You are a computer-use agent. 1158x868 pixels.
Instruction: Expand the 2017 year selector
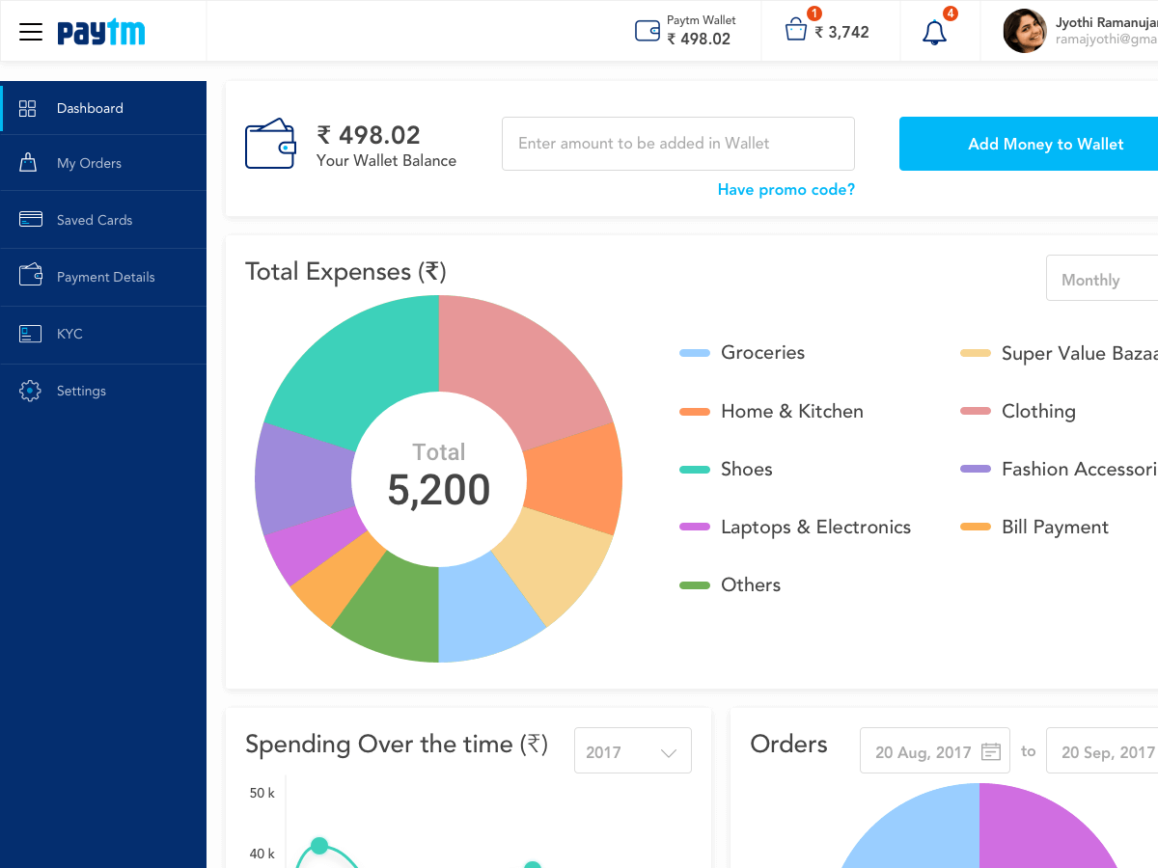632,750
